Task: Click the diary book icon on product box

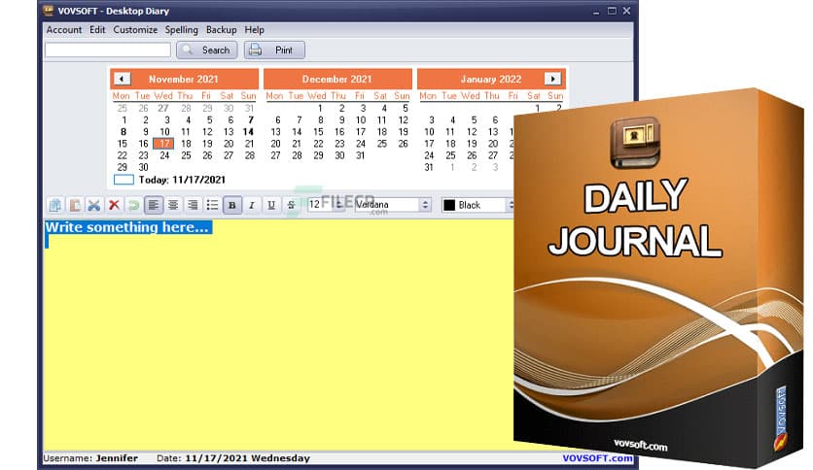Action: click(x=635, y=143)
